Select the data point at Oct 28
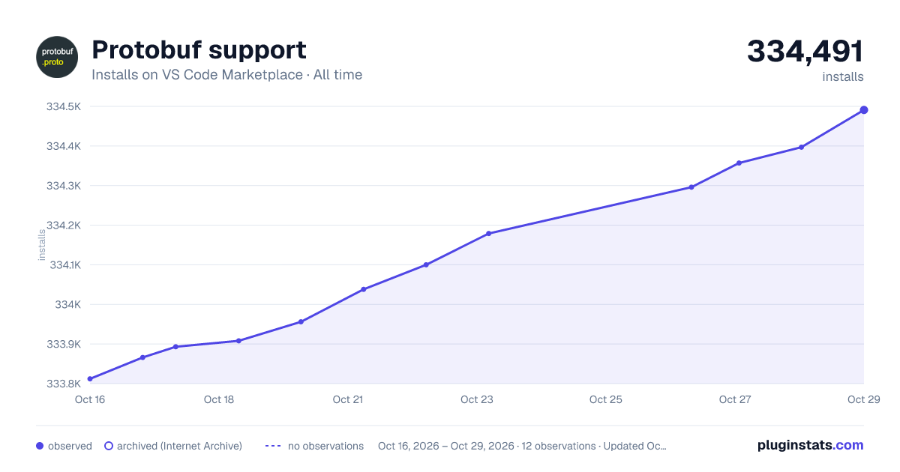Image resolution: width=900 pixels, height=472 pixels. point(802,147)
